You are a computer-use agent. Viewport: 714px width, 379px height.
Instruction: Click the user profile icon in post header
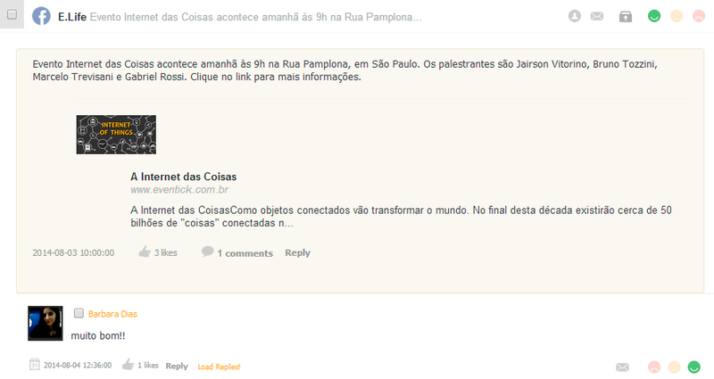(x=575, y=16)
